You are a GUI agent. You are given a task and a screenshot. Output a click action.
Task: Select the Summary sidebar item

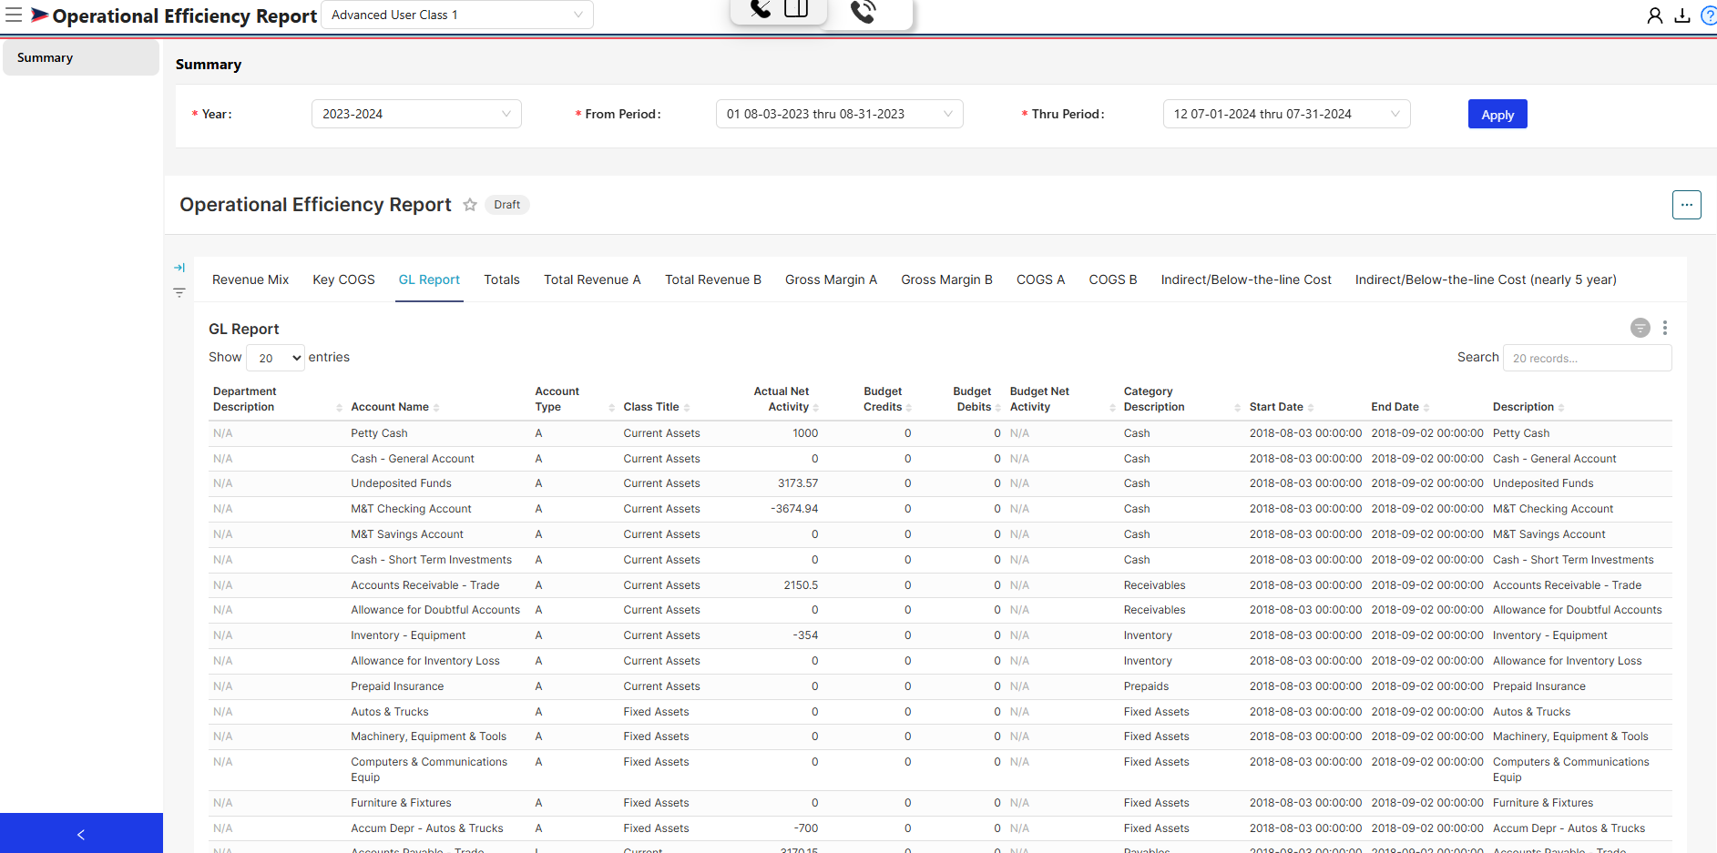[81, 57]
